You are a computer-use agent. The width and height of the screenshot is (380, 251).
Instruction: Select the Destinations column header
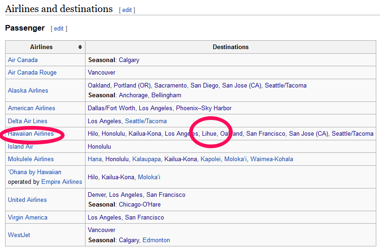(231, 47)
